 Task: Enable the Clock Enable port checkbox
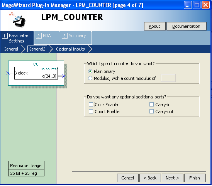[91, 105]
